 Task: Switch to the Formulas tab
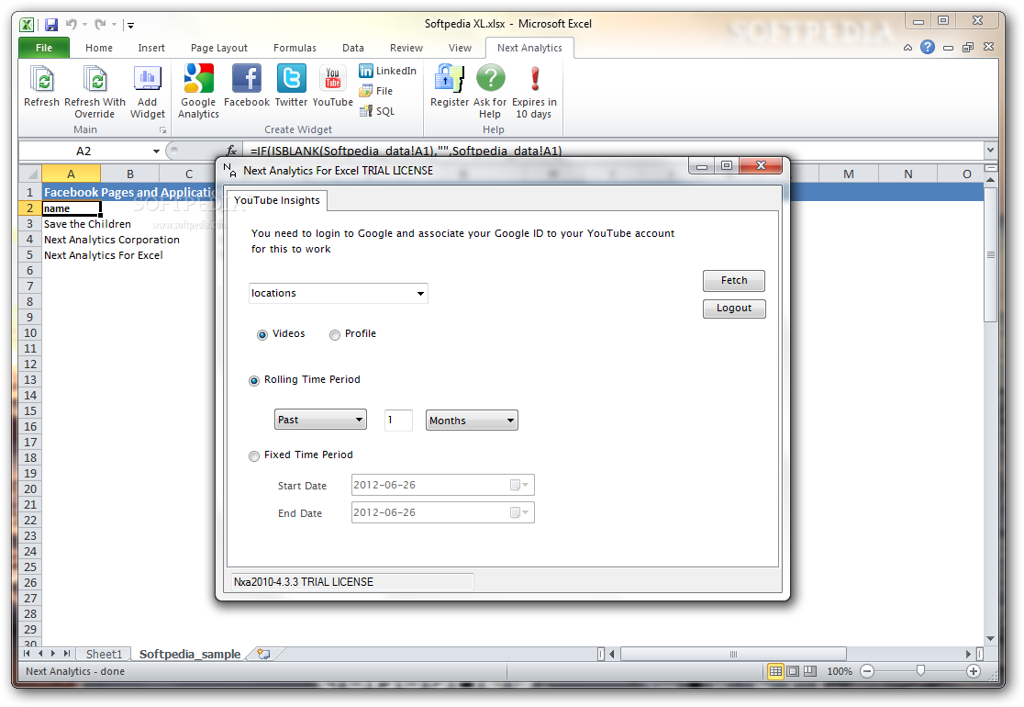[x=295, y=48]
